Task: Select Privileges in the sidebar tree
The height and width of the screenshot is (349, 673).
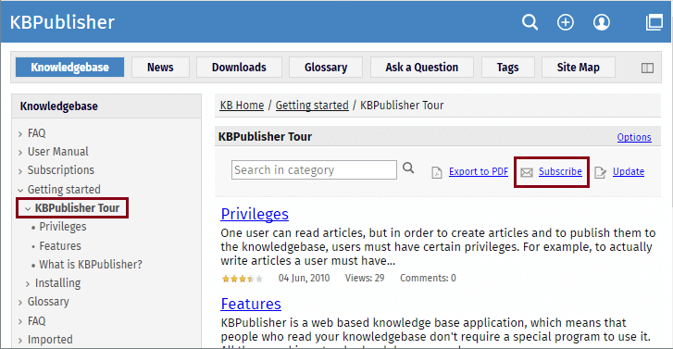Action: pyautogui.click(x=63, y=227)
